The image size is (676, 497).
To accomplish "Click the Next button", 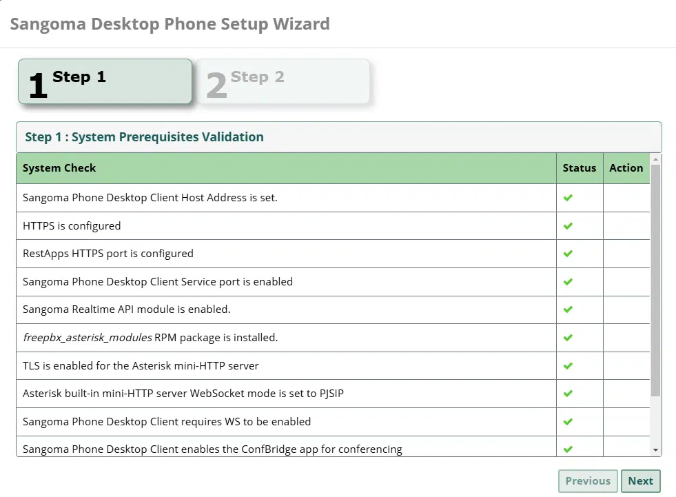I will pyautogui.click(x=641, y=481).
